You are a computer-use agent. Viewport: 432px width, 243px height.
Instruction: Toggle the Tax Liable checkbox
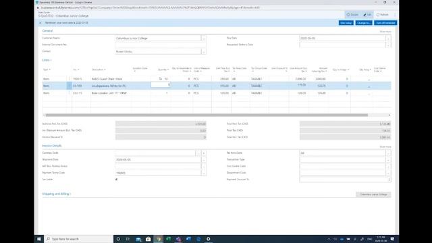click(116, 180)
